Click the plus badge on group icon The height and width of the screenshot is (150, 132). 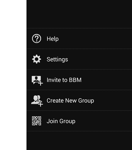point(40,104)
